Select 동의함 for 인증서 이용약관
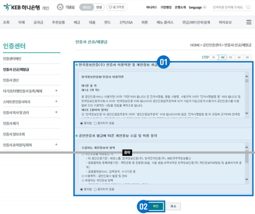This screenshot has width=255, height=214. click(82, 124)
